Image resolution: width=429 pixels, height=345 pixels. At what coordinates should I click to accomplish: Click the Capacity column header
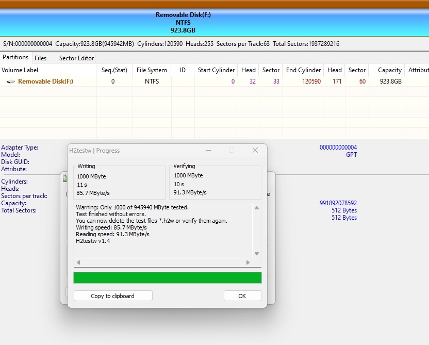(389, 70)
